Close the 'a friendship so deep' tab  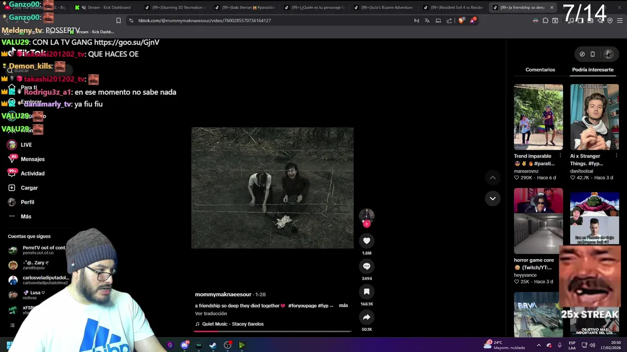pos(552,7)
